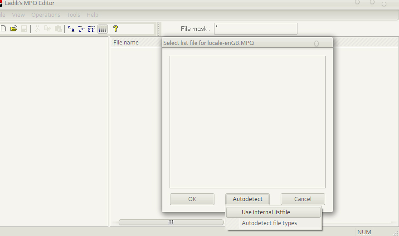Open the View menu
Image resolution: width=399 pixels, height=236 pixels.
click(18, 15)
